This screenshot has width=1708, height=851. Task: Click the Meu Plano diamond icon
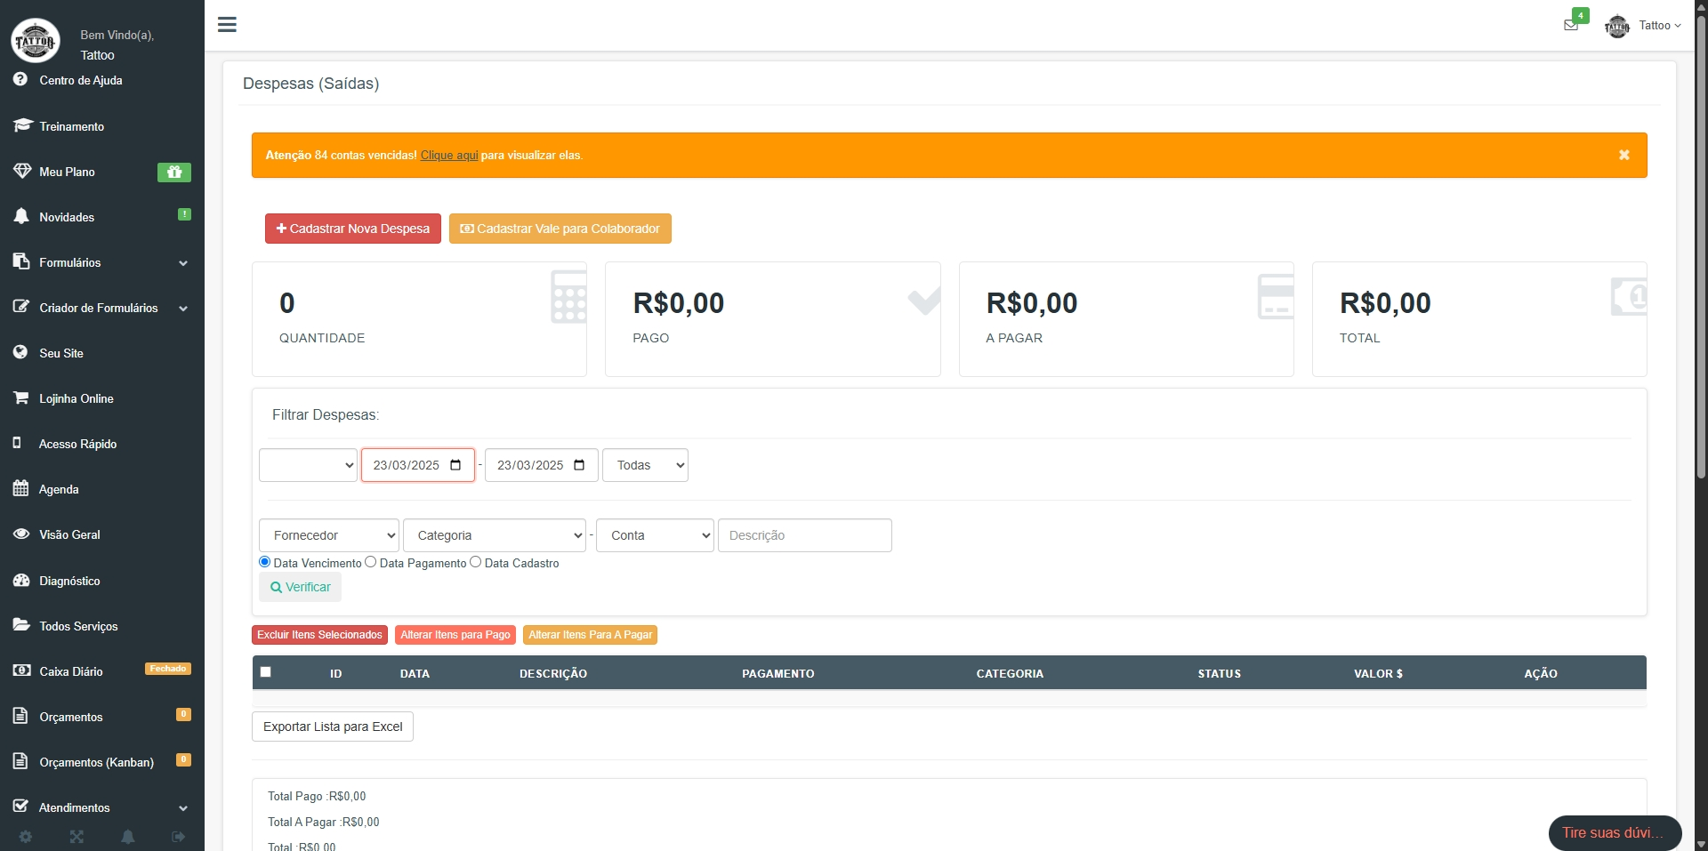coord(21,171)
